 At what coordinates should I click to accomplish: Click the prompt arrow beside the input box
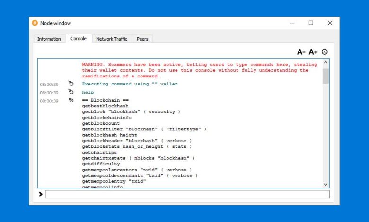pyautogui.click(x=41, y=194)
